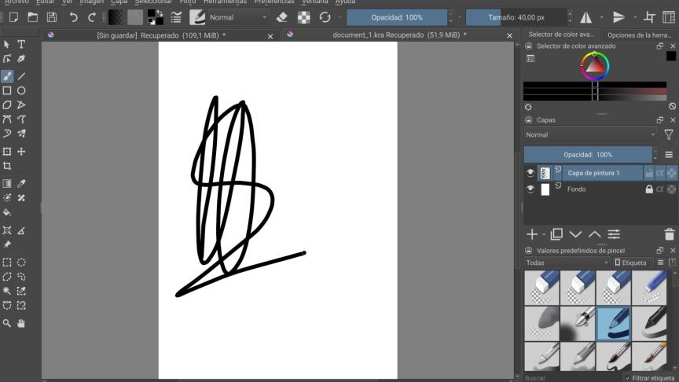
Task: Click the Open file folder icon
Action: click(32, 17)
